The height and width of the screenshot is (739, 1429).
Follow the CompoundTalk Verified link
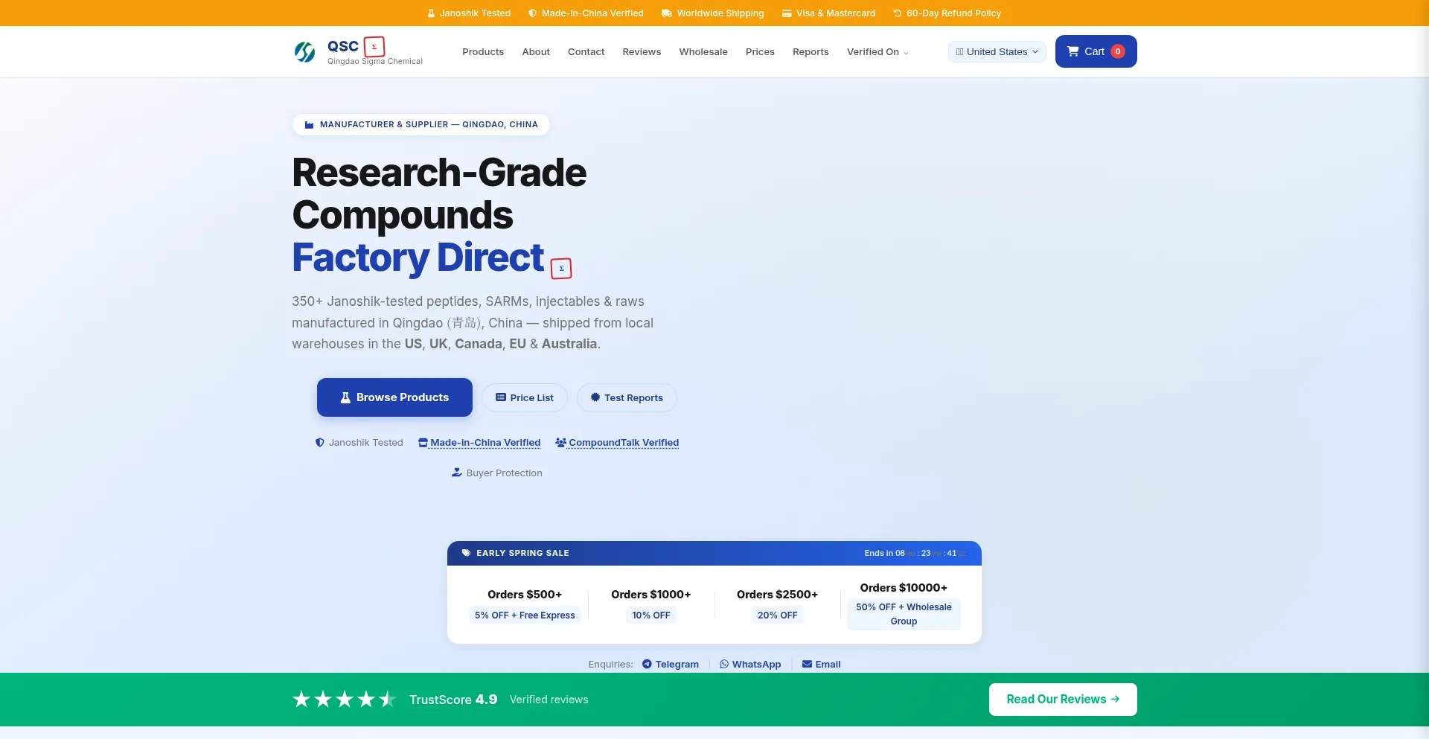(617, 443)
